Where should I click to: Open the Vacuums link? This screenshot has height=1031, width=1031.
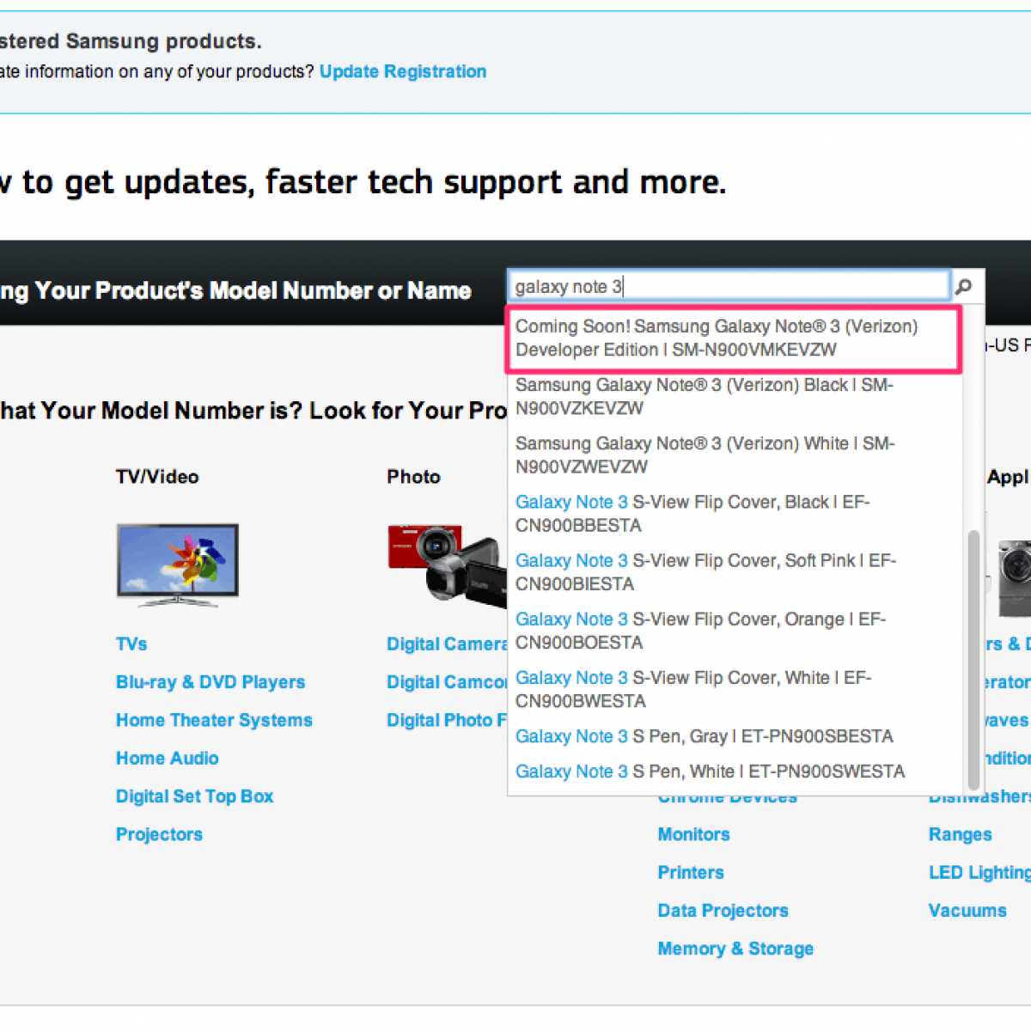coord(967,911)
